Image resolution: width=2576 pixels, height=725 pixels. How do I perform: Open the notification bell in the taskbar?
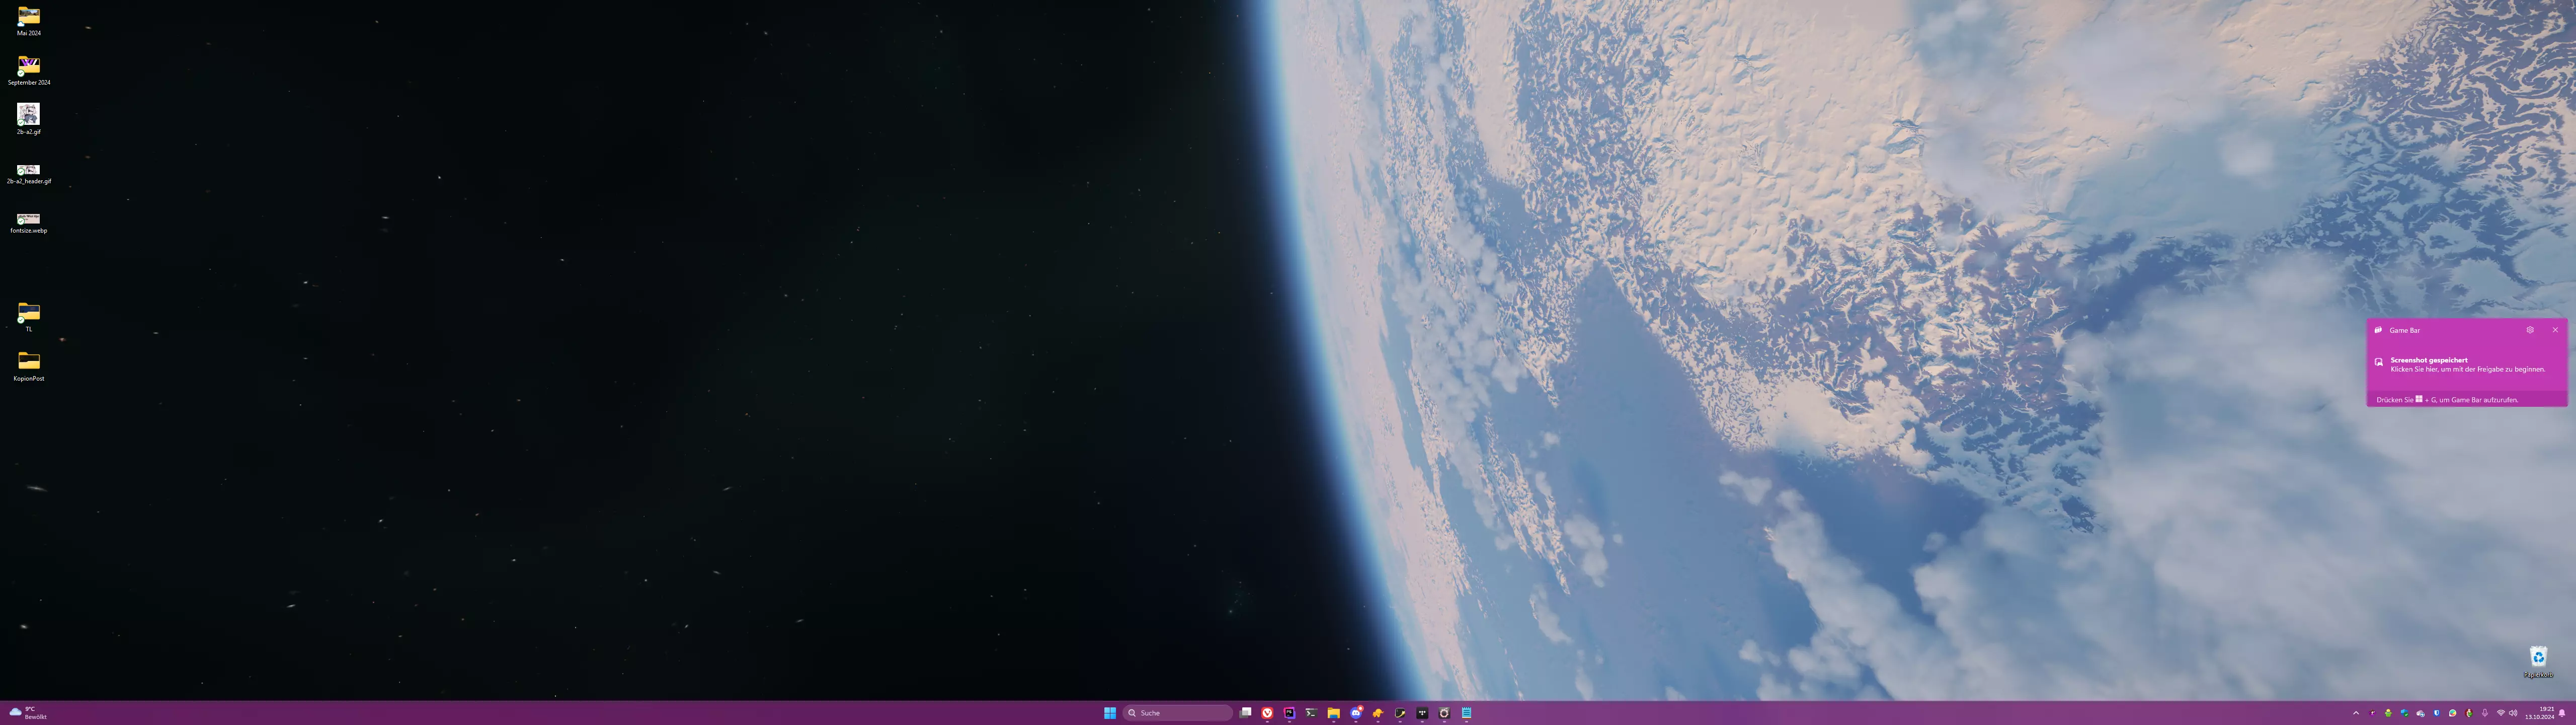[x=2562, y=713]
